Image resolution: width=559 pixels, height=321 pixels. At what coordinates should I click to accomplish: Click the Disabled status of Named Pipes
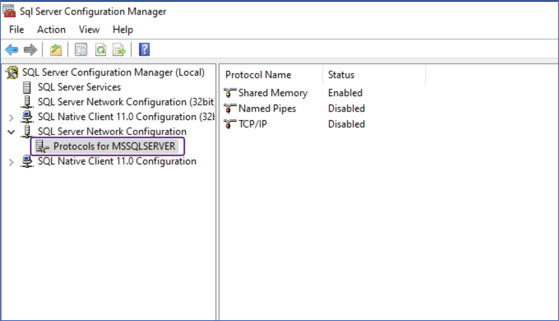point(346,109)
